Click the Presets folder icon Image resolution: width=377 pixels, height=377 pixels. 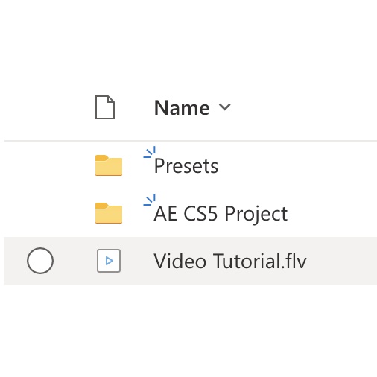pos(109,165)
